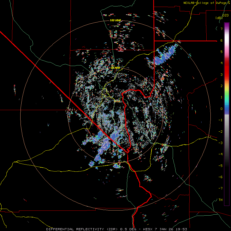Click the [dB] unit label above the scale
The height and width of the screenshot is (231, 231).
[x=219, y=18]
